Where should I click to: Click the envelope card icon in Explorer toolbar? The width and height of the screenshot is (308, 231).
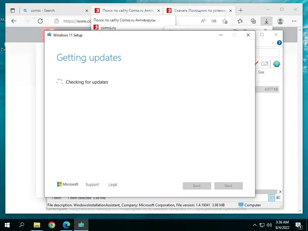pyautogui.click(x=265, y=64)
